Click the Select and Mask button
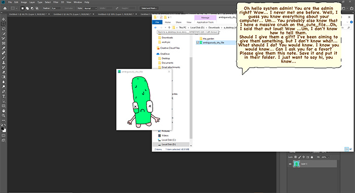Screen dimensions: 355x193 (149, 8)
